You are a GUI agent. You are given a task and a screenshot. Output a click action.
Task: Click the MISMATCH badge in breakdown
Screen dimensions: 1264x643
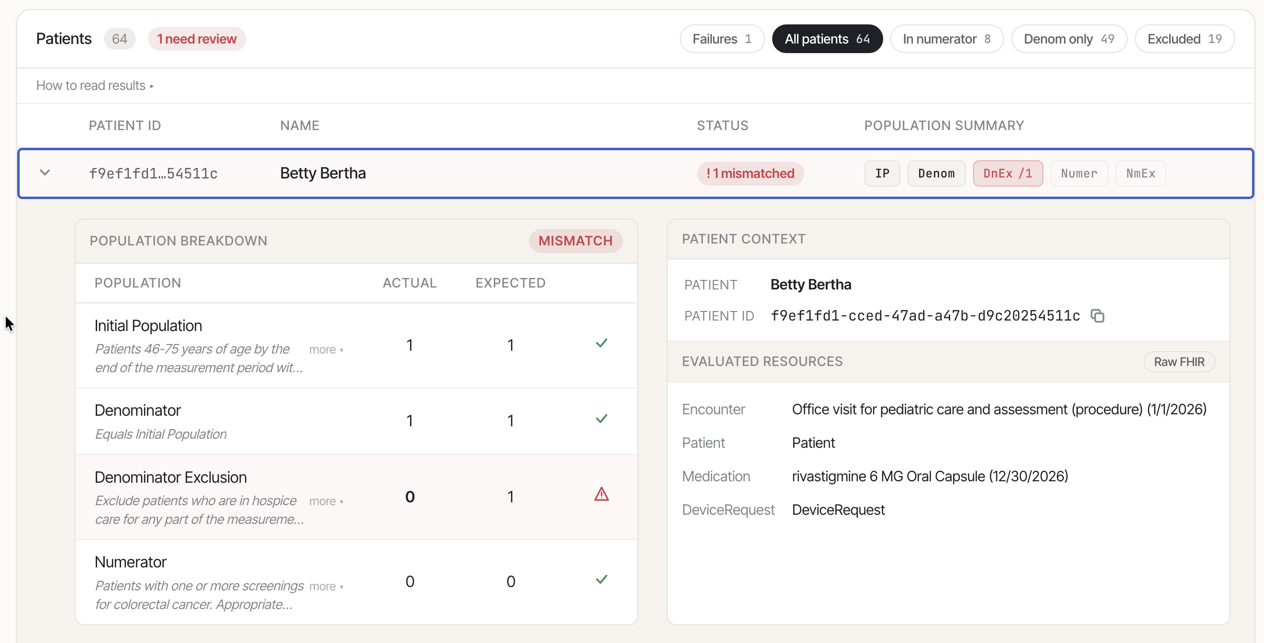click(576, 241)
